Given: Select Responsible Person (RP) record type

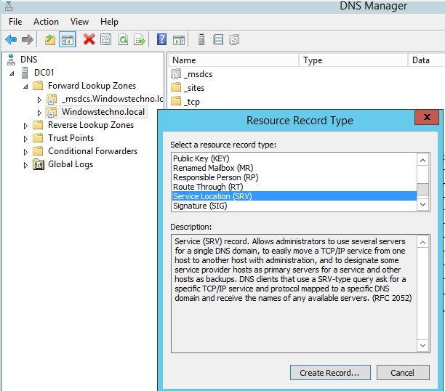Looking at the screenshot, I should click(x=294, y=177).
